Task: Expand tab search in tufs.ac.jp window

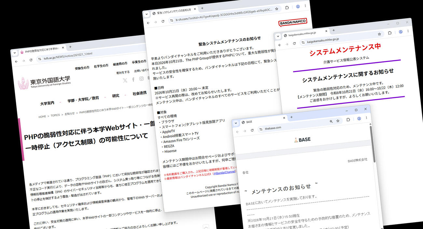Action: pos(15,52)
